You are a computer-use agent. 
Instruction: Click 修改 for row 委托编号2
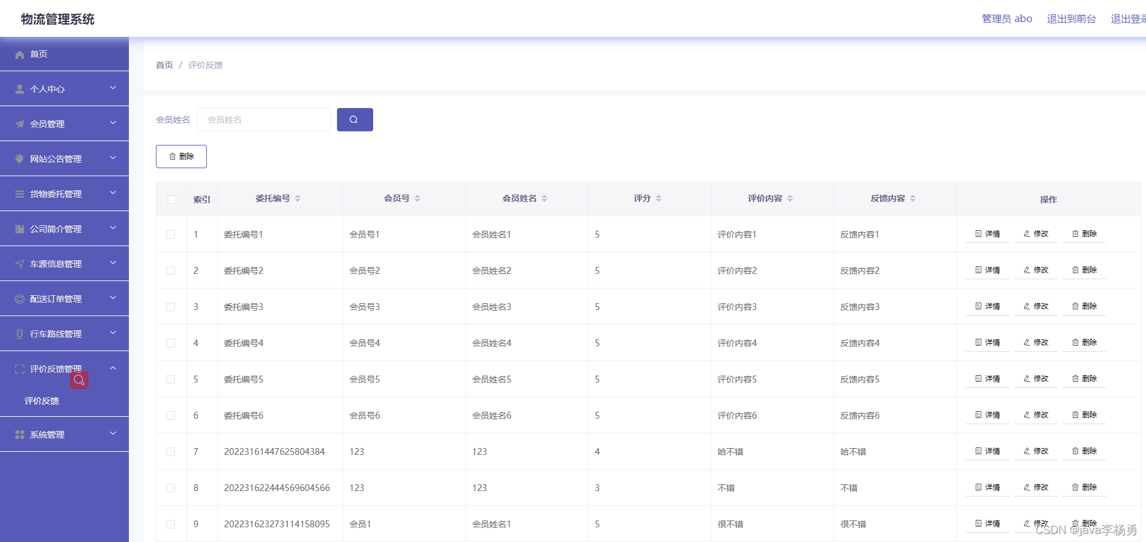tap(1036, 271)
